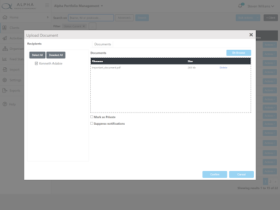Viewport: 280px width, 210px height.
Task: Close the Upload Document dialog
Action: click(251, 34)
